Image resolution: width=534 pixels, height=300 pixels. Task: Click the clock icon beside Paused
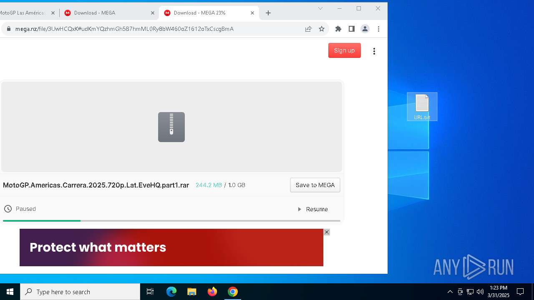click(x=8, y=209)
